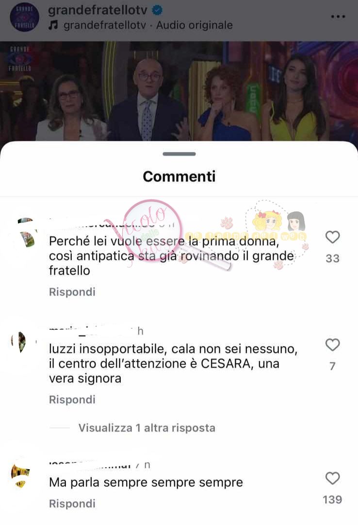
Task: Open third commenter's profile picture
Action: tap(21, 475)
